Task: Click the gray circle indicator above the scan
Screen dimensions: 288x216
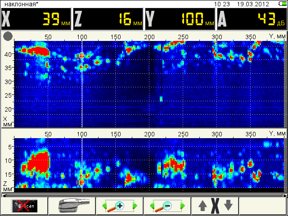Action: coord(7,36)
